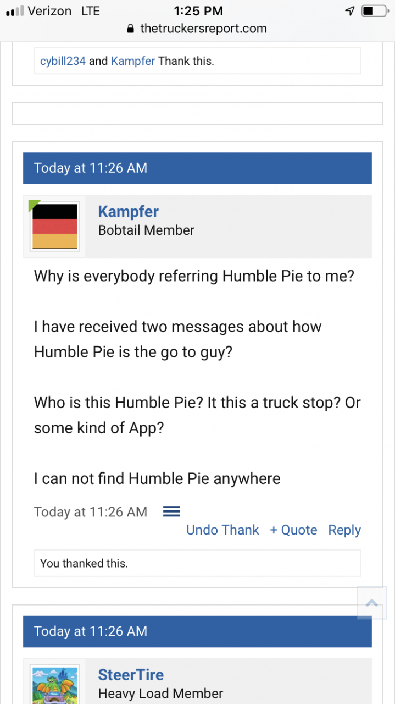The image size is (395, 704).
Task: Tap Kampfer's German flag avatar
Action: coord(54,226)
